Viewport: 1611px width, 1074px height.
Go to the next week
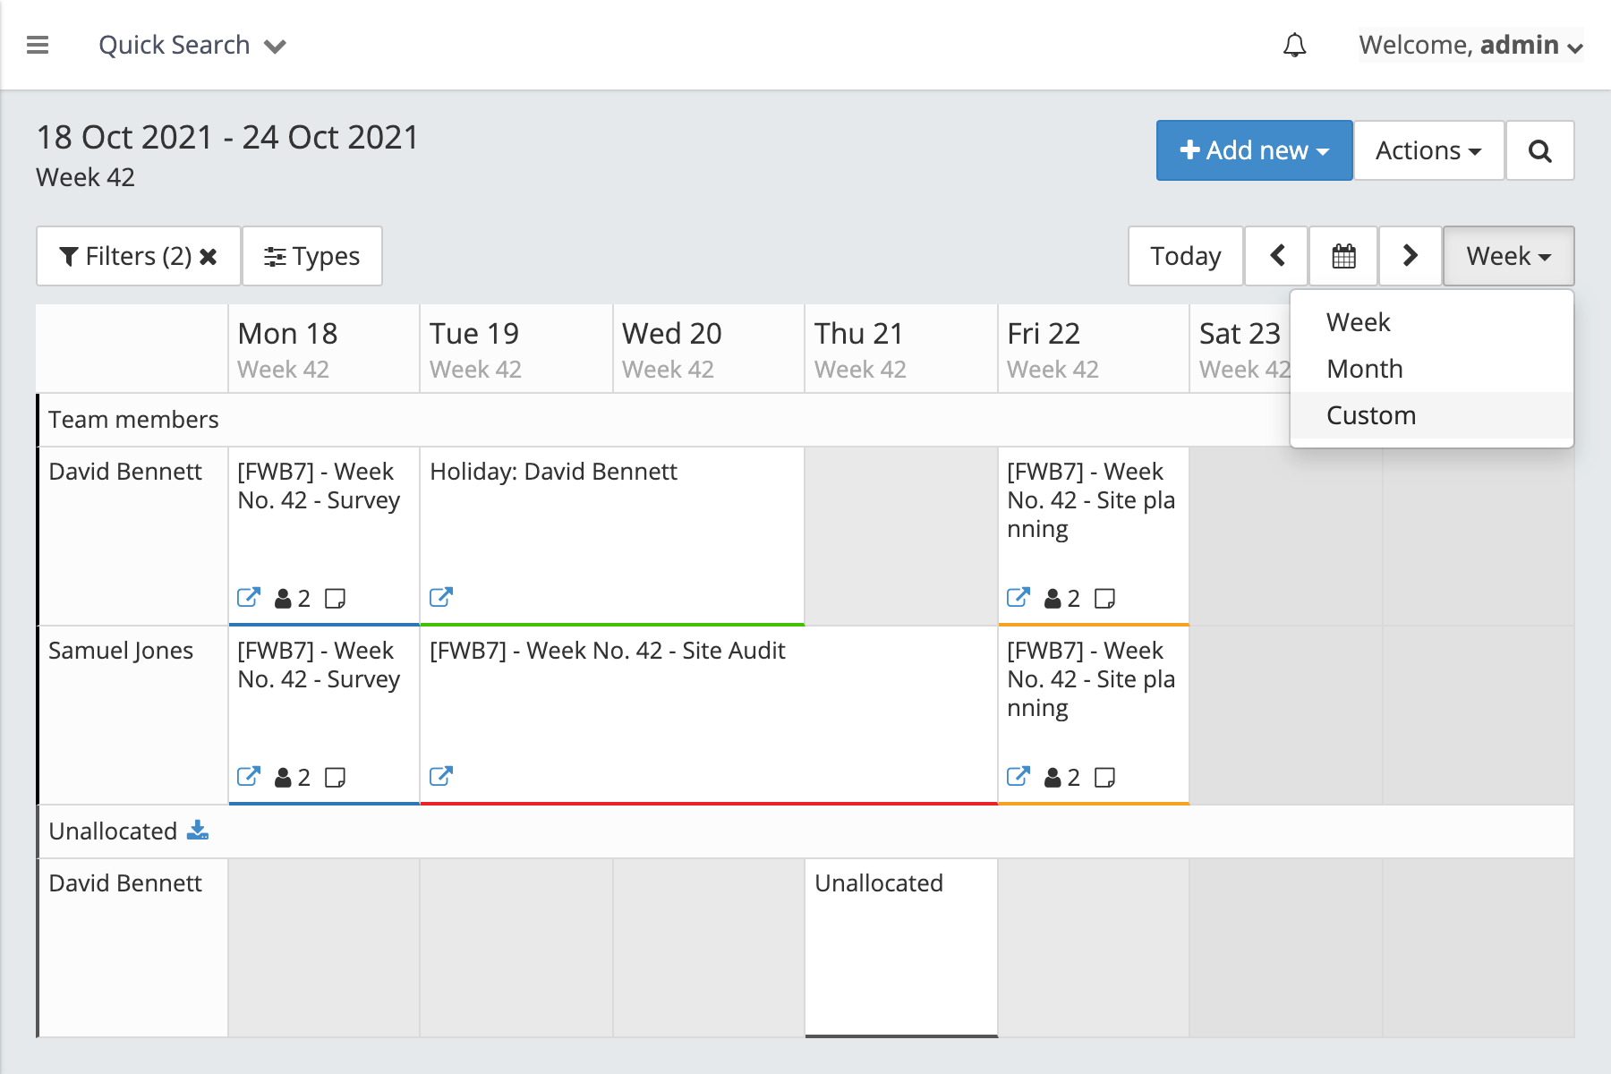[x=1411, y=256]
